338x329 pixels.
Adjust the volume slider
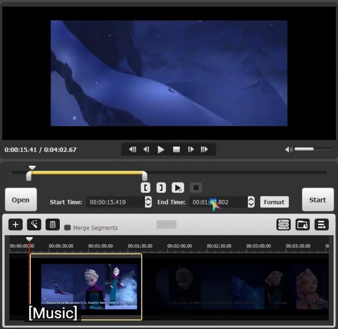click(314, 149)
